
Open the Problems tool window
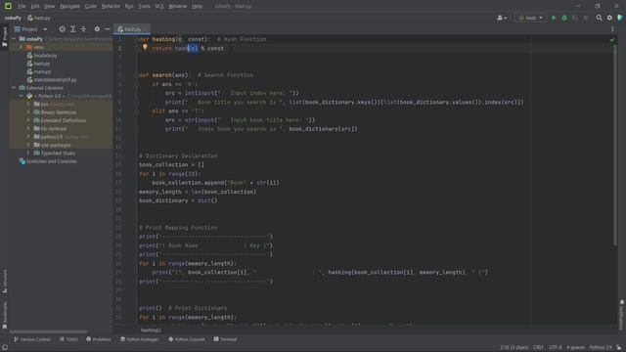pyautogui.click(x=99, y=339)
